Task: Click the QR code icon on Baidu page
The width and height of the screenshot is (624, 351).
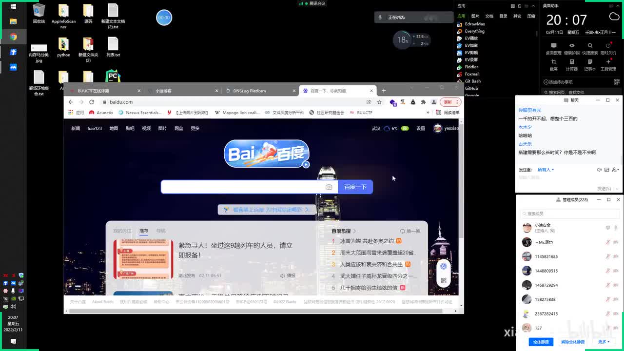Action: [x=443, y=281]
